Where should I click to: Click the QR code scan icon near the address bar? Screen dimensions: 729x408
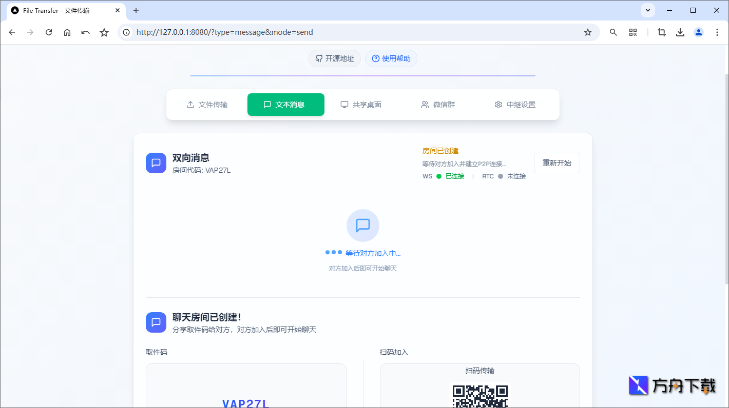coord(632,32)
